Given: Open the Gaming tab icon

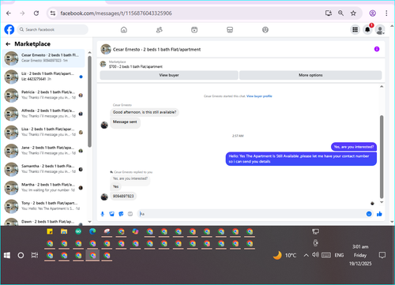Looking at the screenshot, I should [x=265, y=30].
